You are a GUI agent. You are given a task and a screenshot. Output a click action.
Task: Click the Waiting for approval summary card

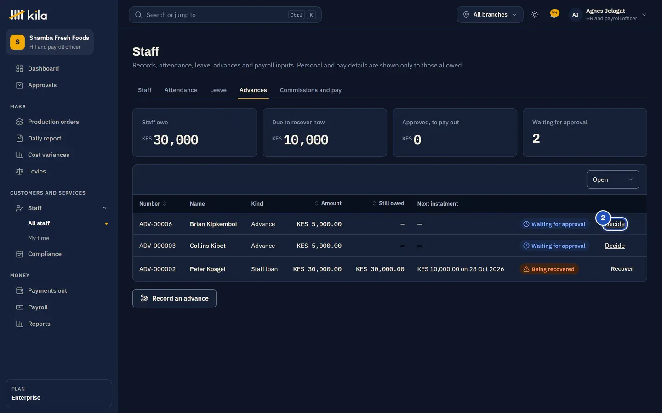(x=585, y=133)
